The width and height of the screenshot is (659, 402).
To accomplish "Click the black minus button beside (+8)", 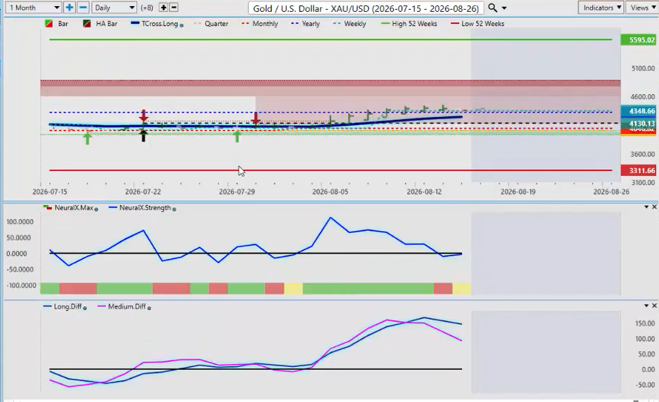I will coord(174,8).
